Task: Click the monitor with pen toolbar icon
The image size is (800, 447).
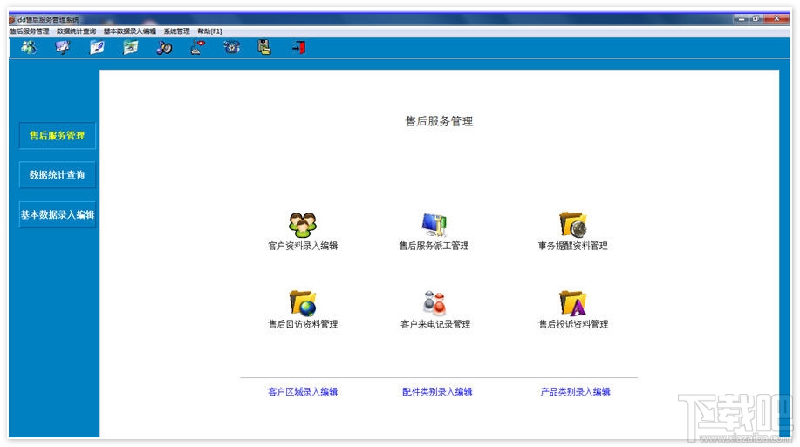Action: [62, 48]
